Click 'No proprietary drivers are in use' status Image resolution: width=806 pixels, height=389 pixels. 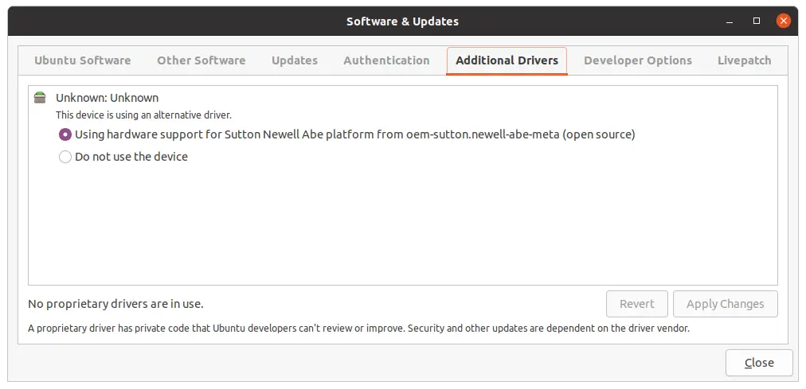[x=115, y=304]
